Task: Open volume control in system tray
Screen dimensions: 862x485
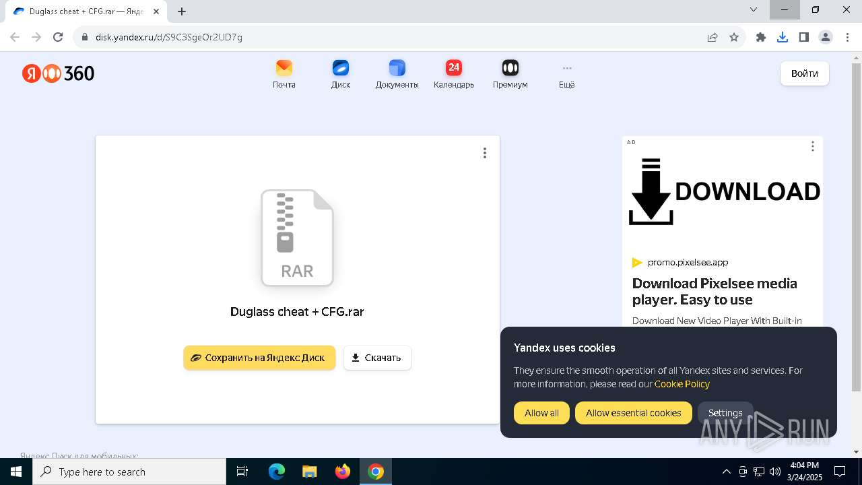Action: point(775,472)
